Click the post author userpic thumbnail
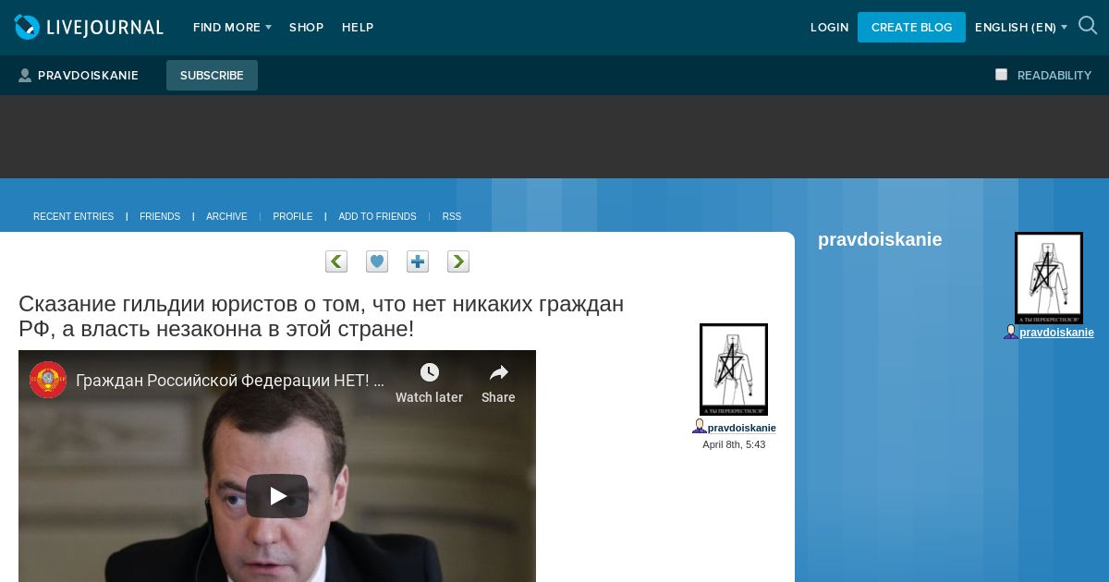 click(734, 370)
